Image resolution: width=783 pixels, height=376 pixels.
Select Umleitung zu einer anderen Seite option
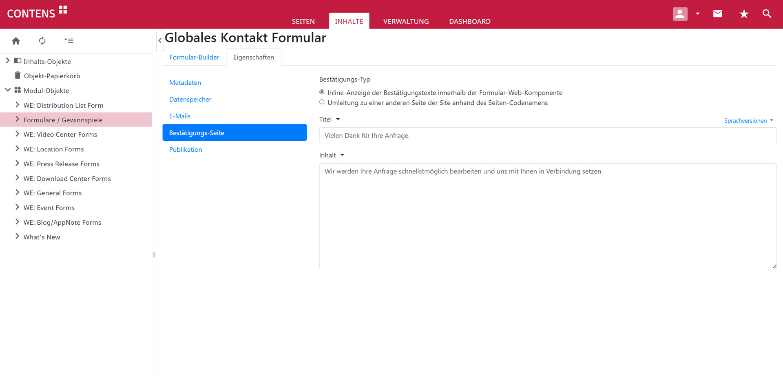tap(322, 102)
